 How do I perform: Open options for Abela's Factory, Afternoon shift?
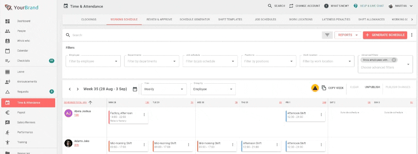click(x=144, y=114)
